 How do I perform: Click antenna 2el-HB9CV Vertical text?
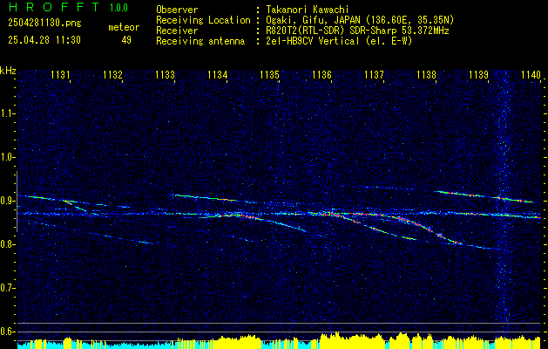[x=339, y=41]
